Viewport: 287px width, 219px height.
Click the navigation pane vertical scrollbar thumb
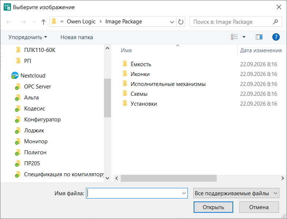(x=108, y=98)
